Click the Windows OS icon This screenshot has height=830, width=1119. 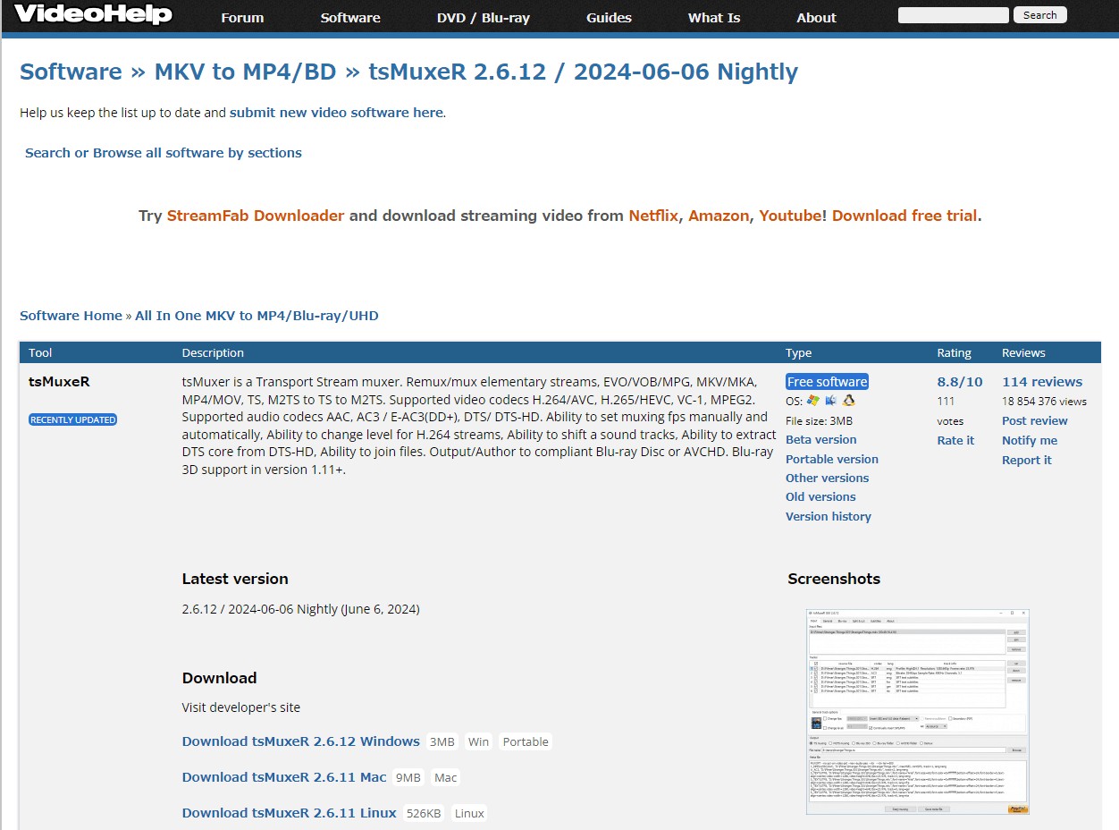(813, 401)
